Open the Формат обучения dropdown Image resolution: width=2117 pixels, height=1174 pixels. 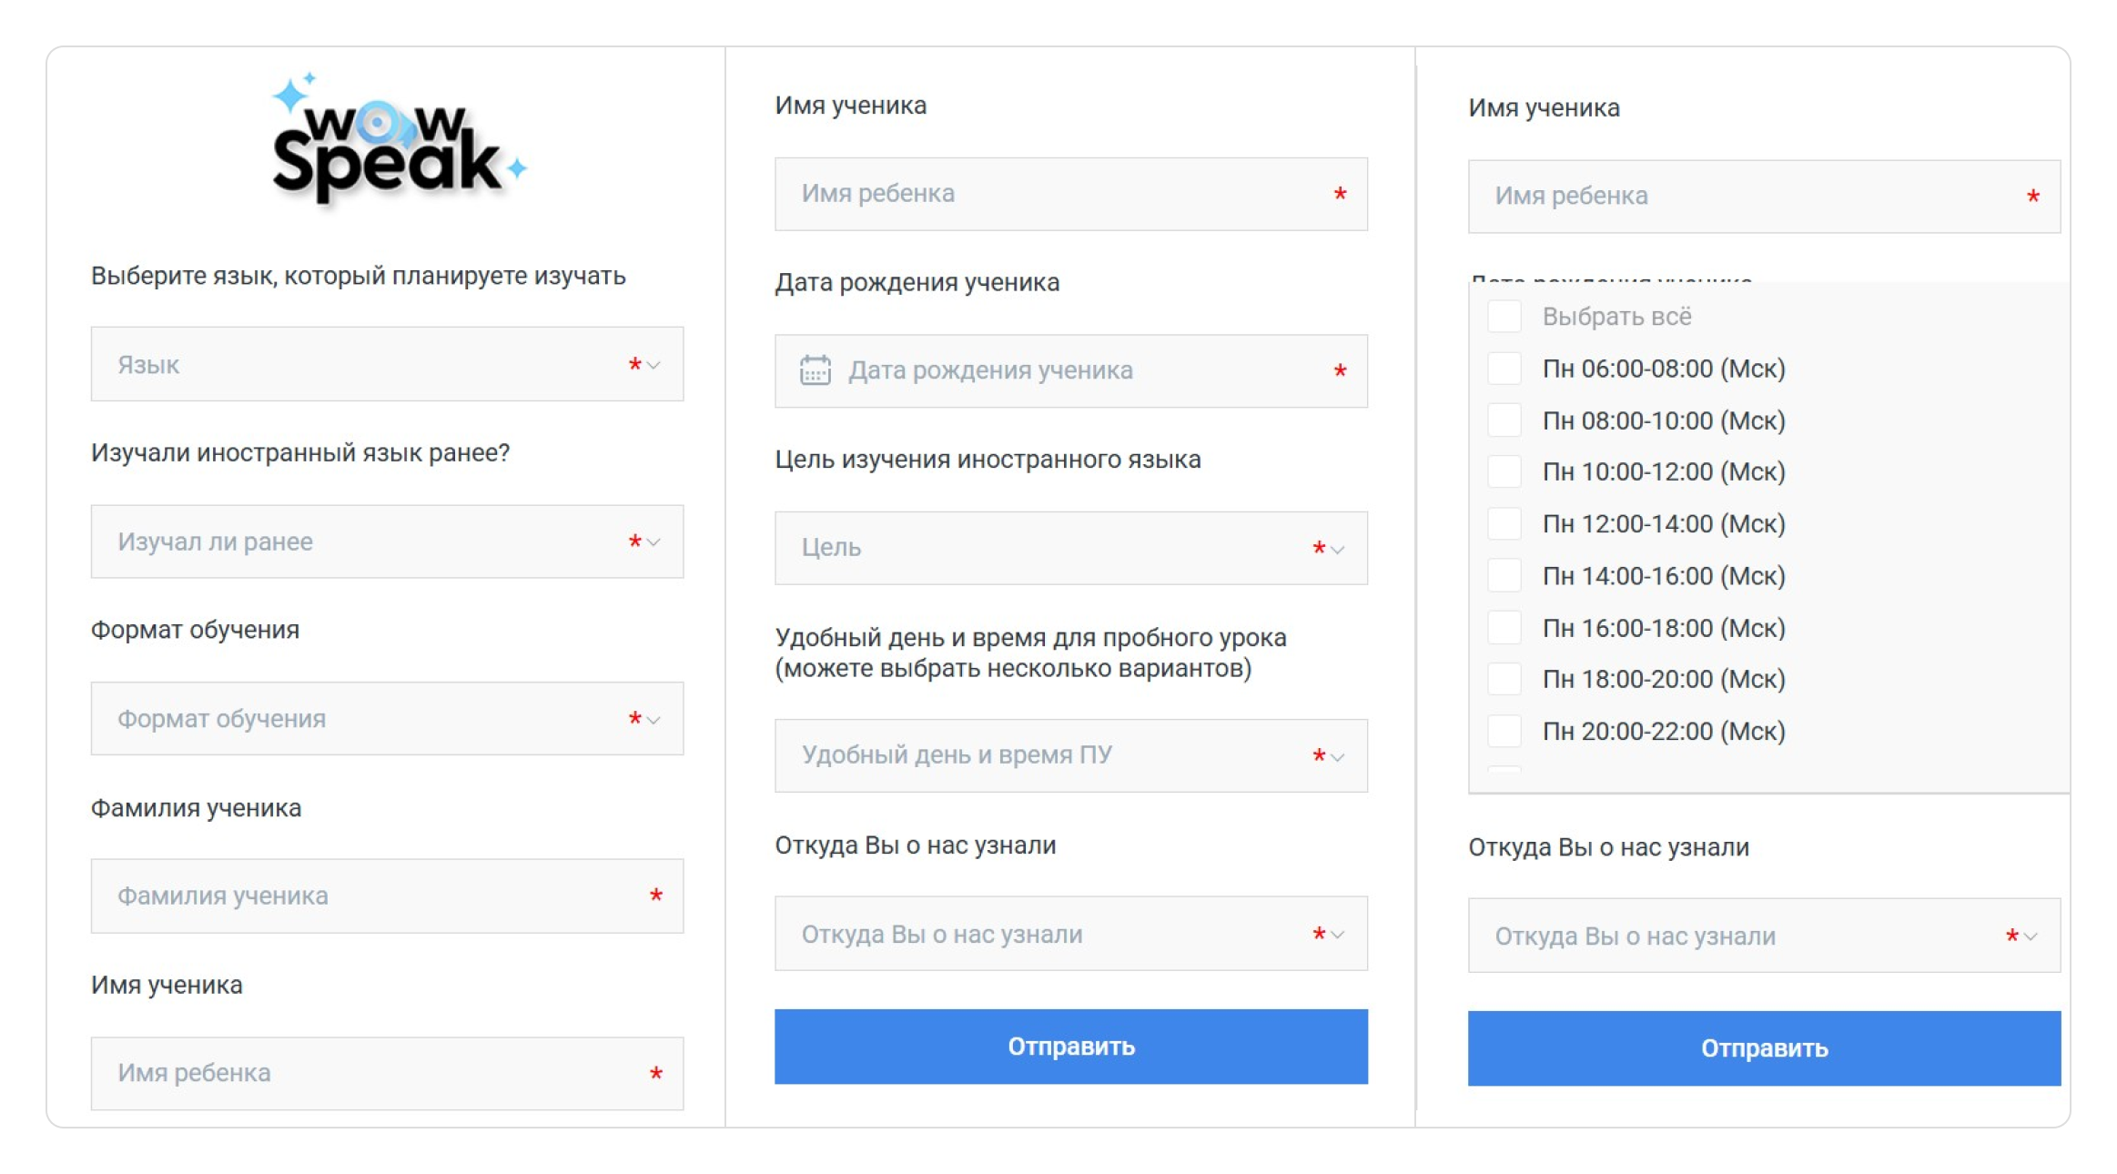tap(387, 719)
